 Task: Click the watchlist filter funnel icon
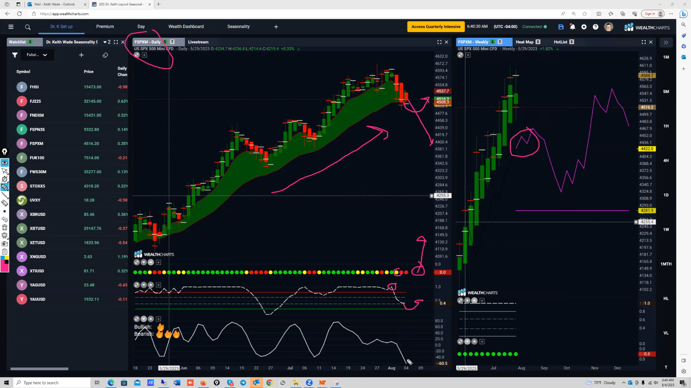pos(15,55)
